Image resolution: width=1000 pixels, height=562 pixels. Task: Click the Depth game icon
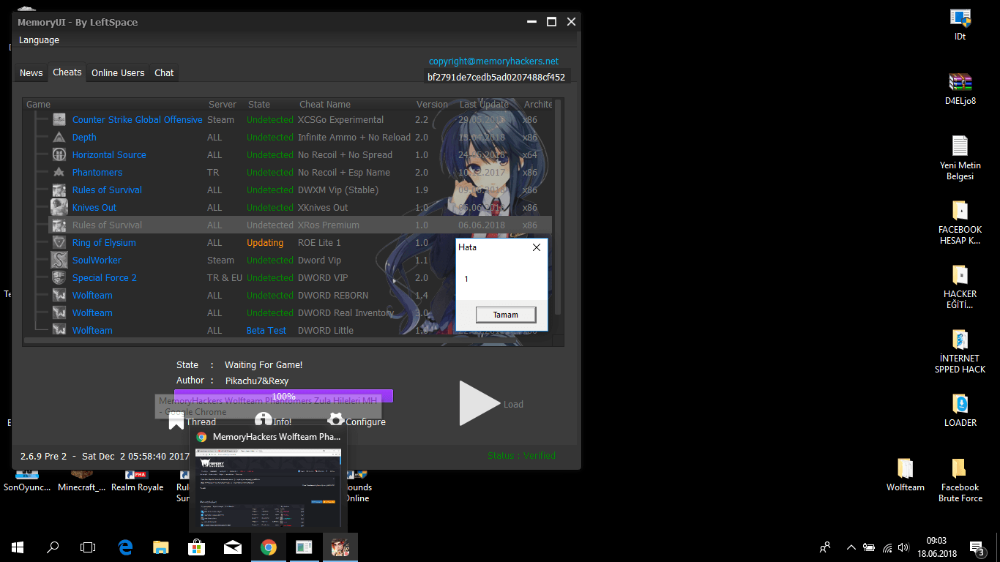point(59,138)
